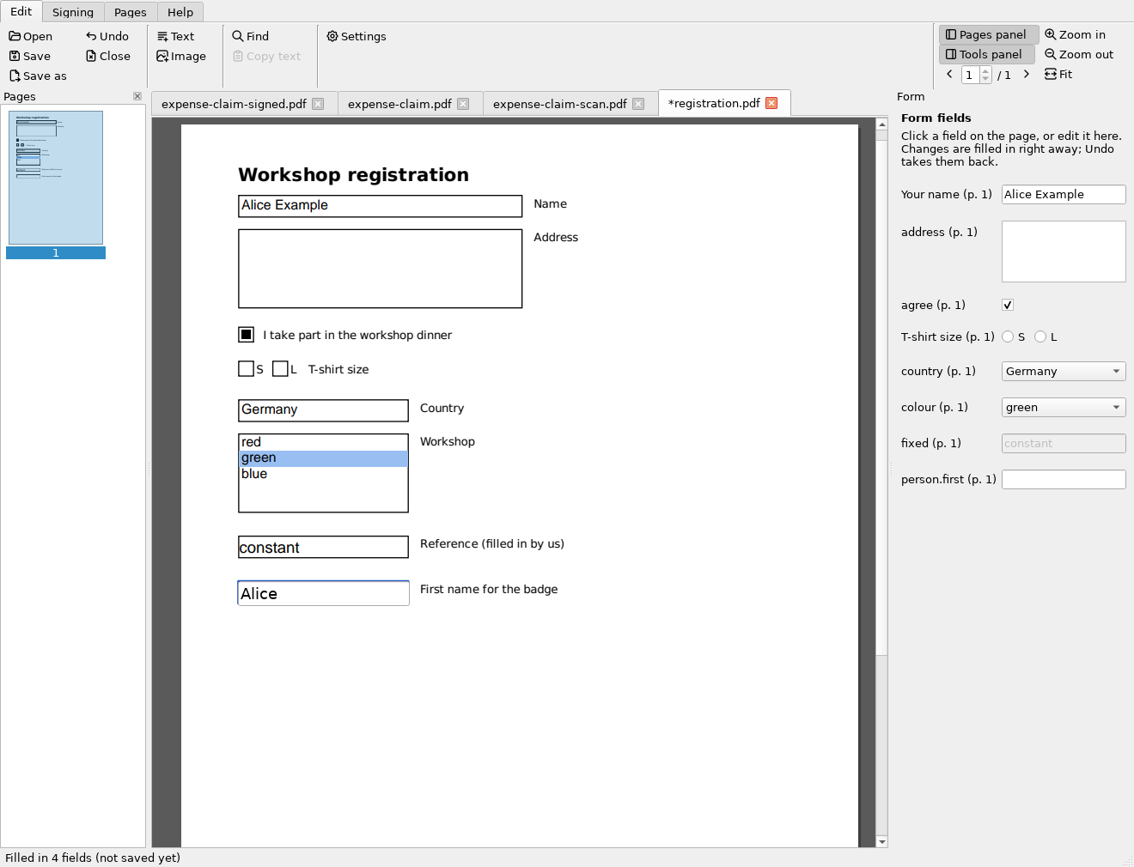Click the document's vertical scrollbar down arrow
The width and height of the screenshot is (1134, 867).
(x=882, y=841)
